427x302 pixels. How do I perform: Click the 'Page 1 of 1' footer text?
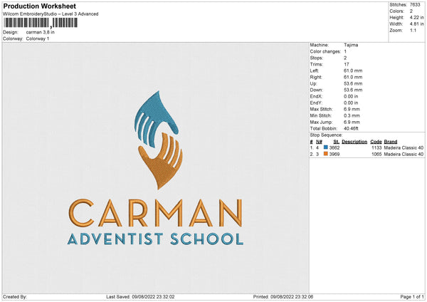click(x=412, y=297)
